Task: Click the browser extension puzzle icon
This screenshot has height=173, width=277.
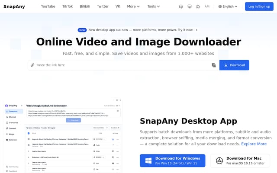Action: [x=198, y=6]
